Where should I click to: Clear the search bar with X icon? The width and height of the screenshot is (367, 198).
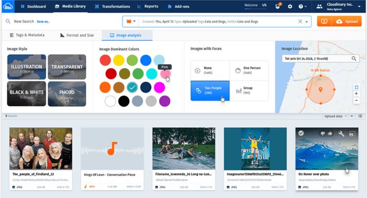click(300, 22)
